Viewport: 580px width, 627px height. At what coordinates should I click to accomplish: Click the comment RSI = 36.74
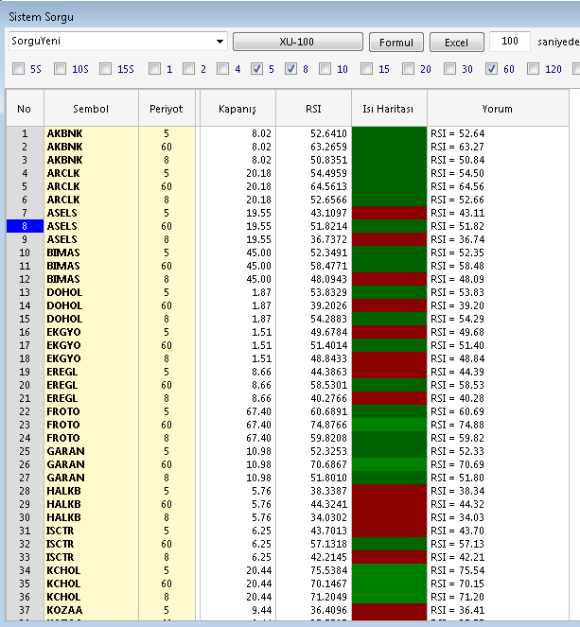[457, 239]
